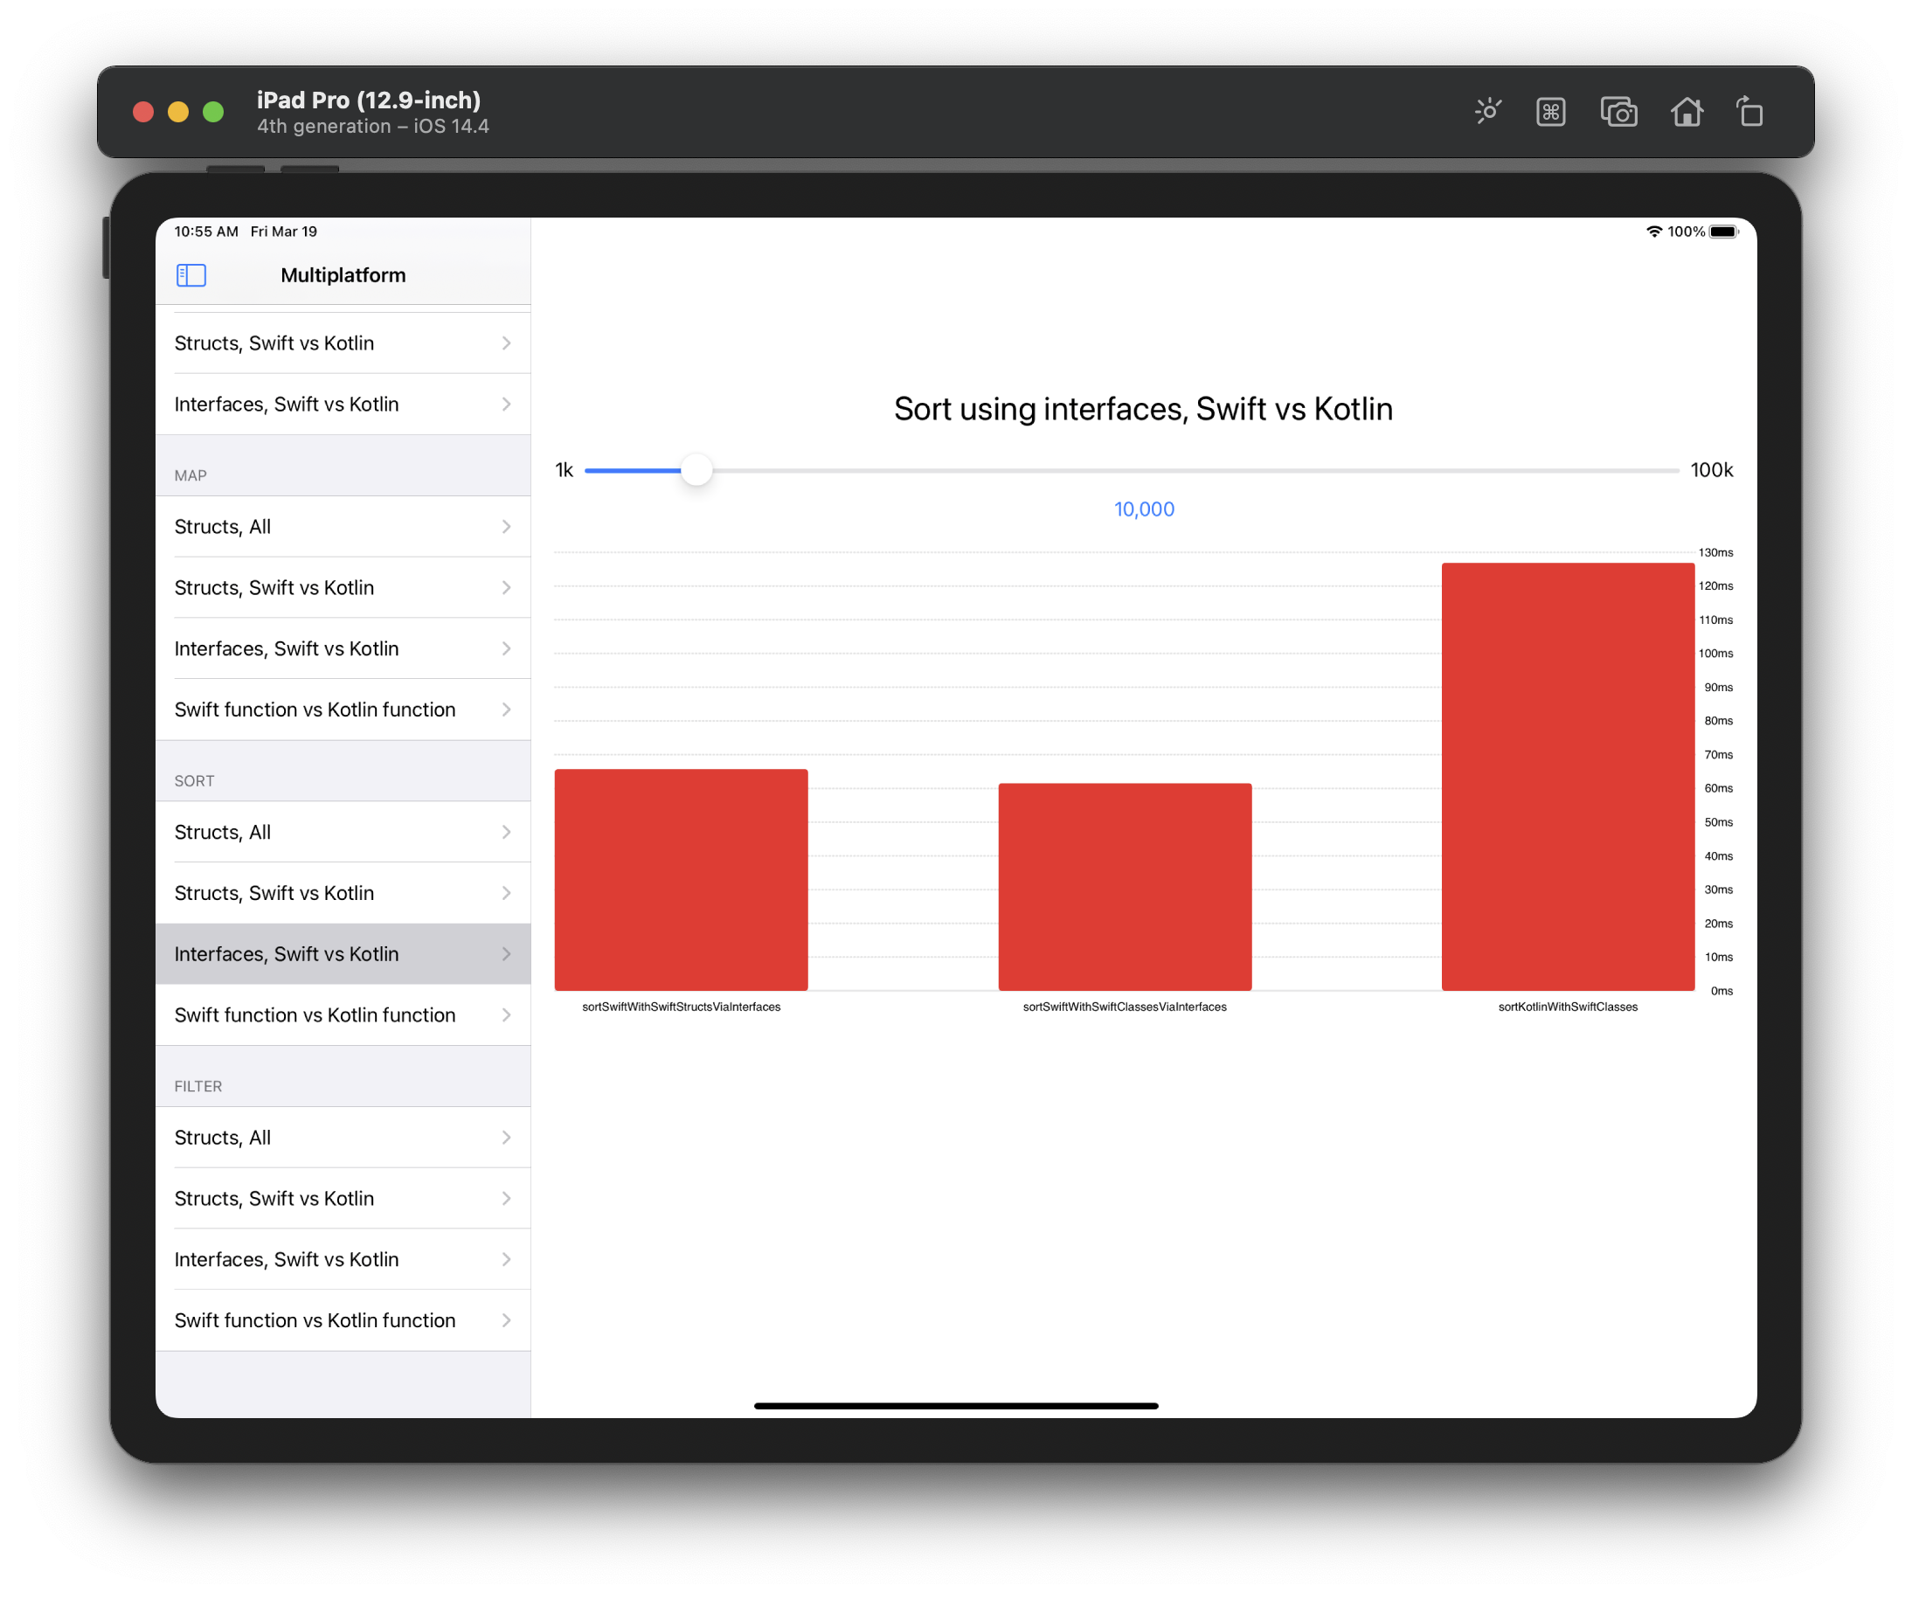Click the sortKotlinWithSwiftClasses red bar

click(x=1568, y=776)
